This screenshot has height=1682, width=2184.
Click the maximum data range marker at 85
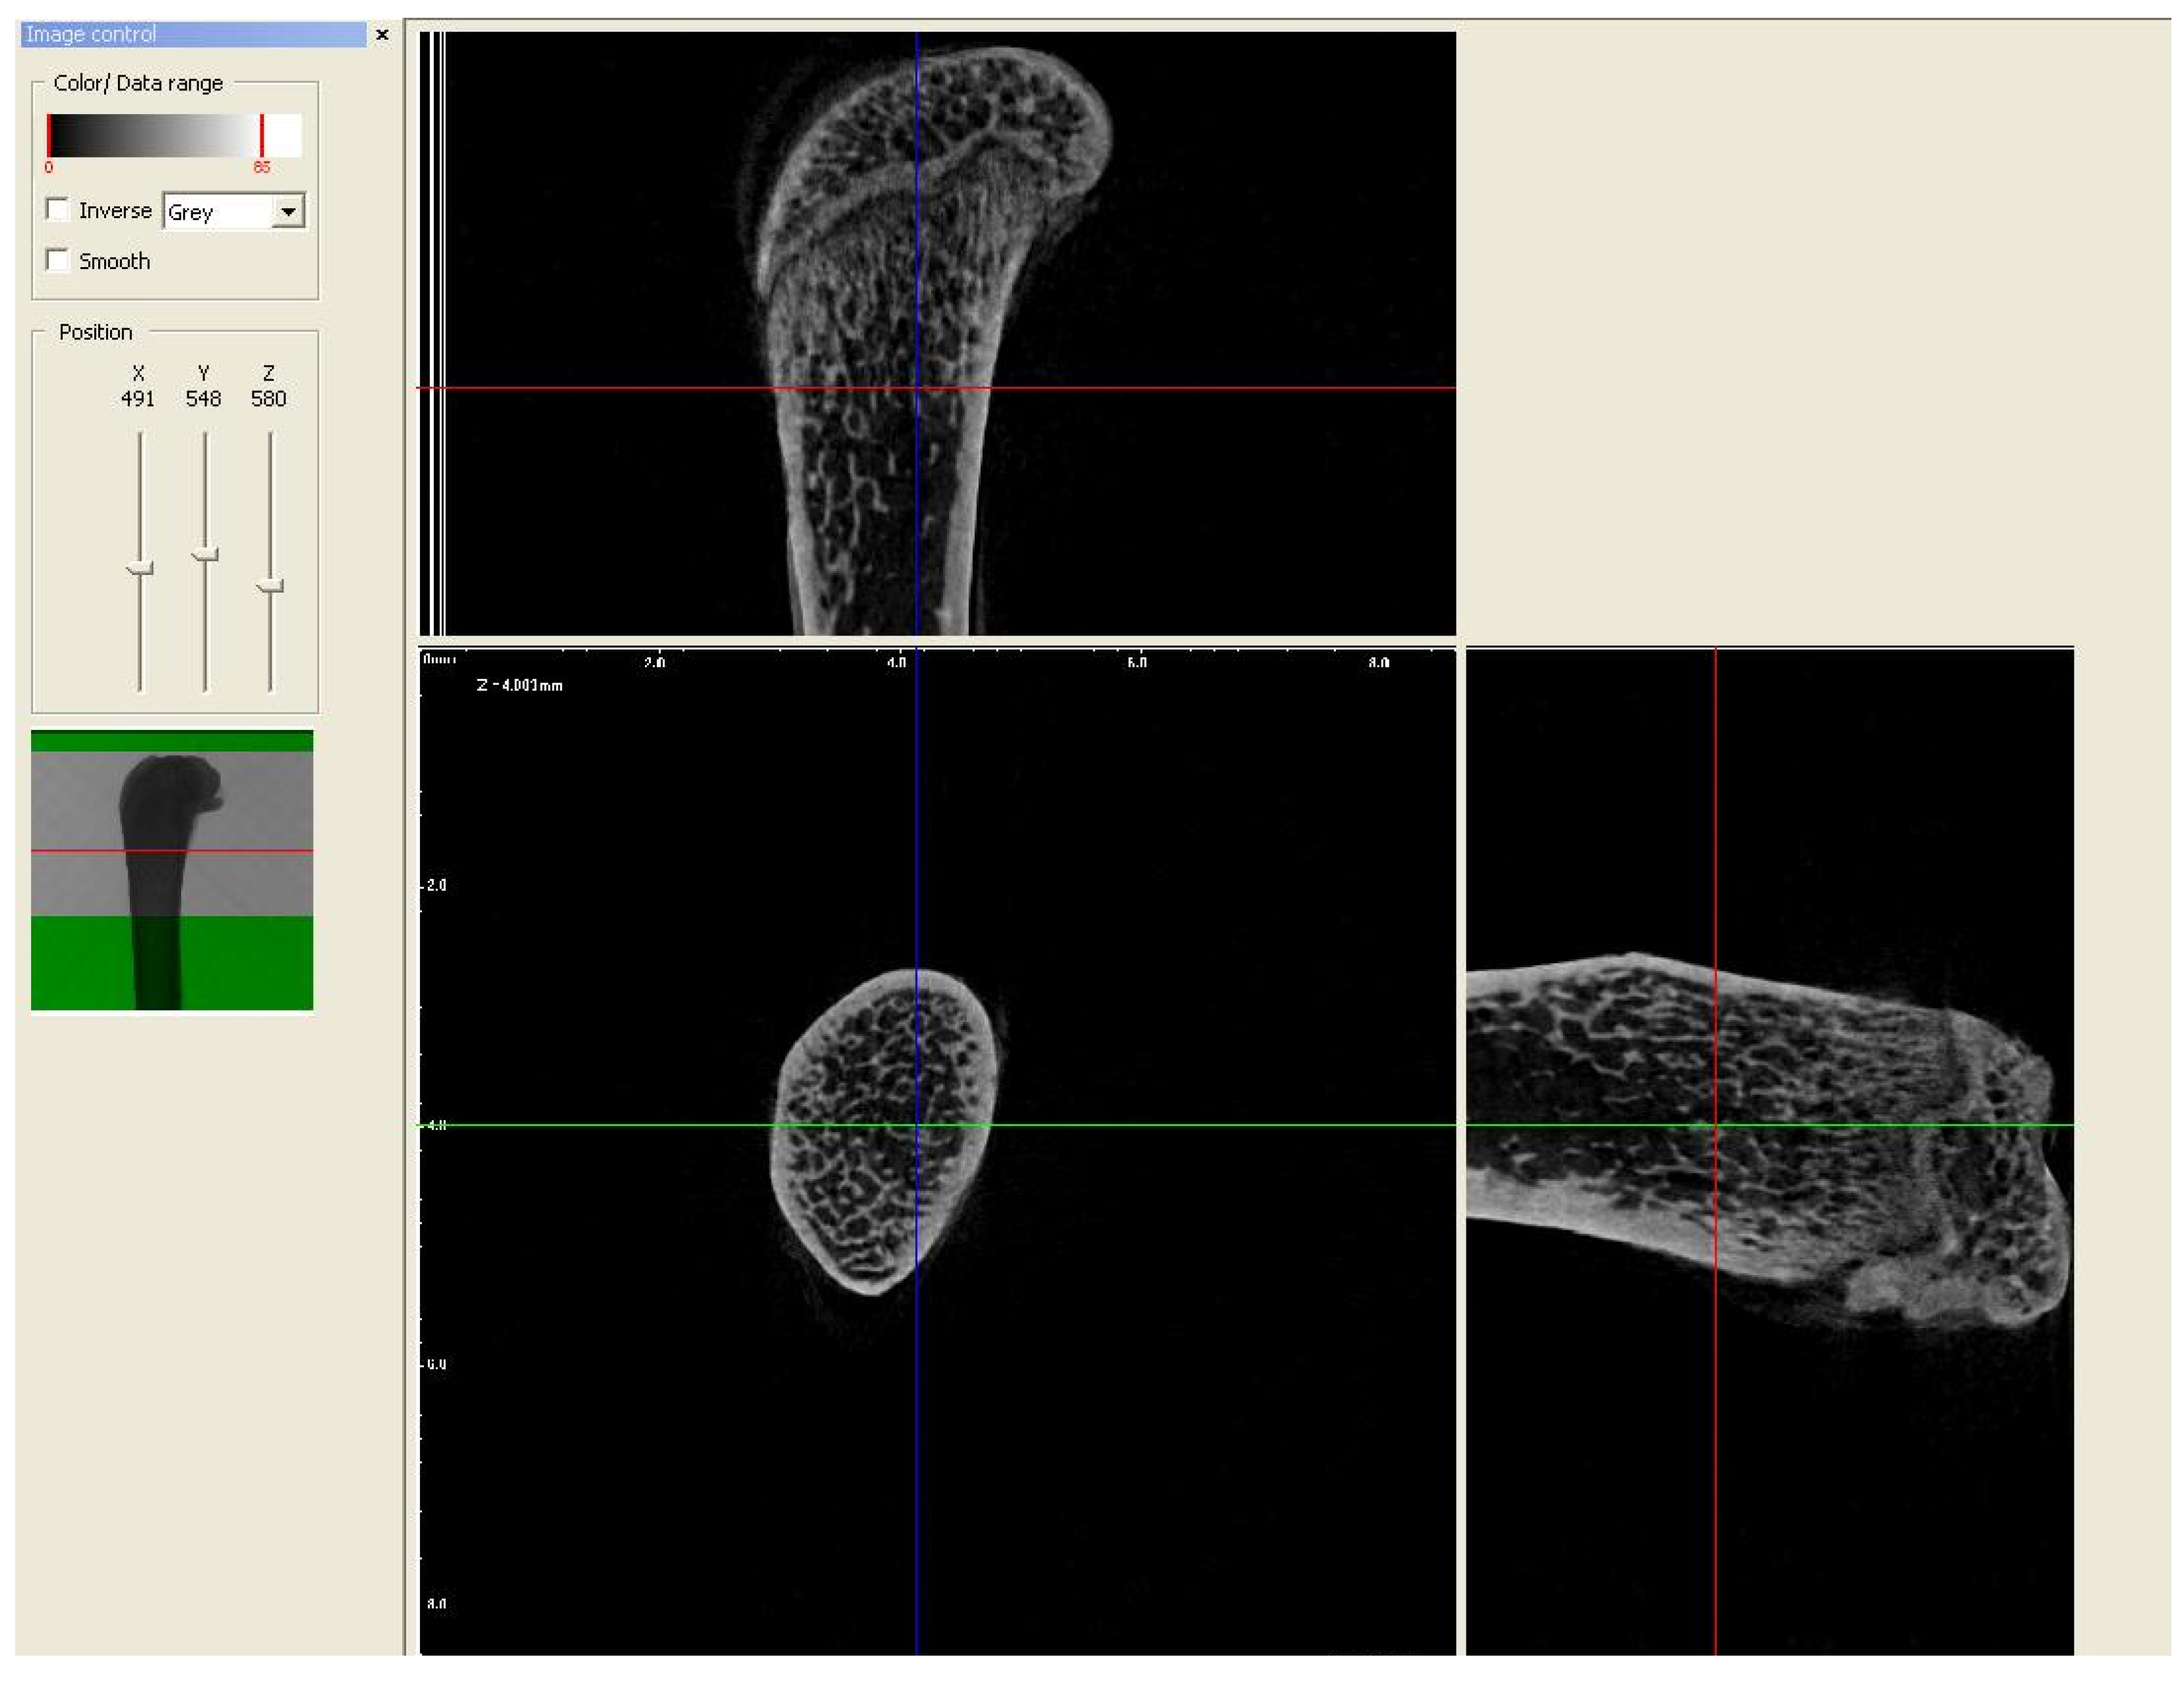[x=262, y=136]
